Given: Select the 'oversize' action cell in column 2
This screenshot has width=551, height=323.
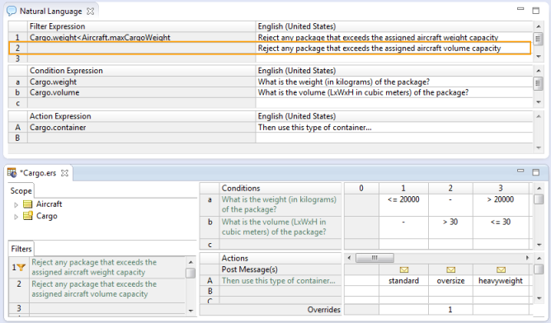Looking at the screenshot, I should [451, 280].
